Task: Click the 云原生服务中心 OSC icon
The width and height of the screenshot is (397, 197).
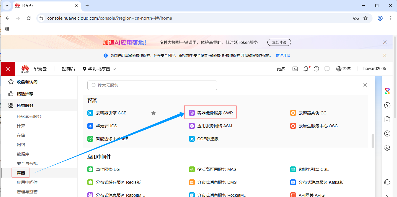Action: (293, 126)
